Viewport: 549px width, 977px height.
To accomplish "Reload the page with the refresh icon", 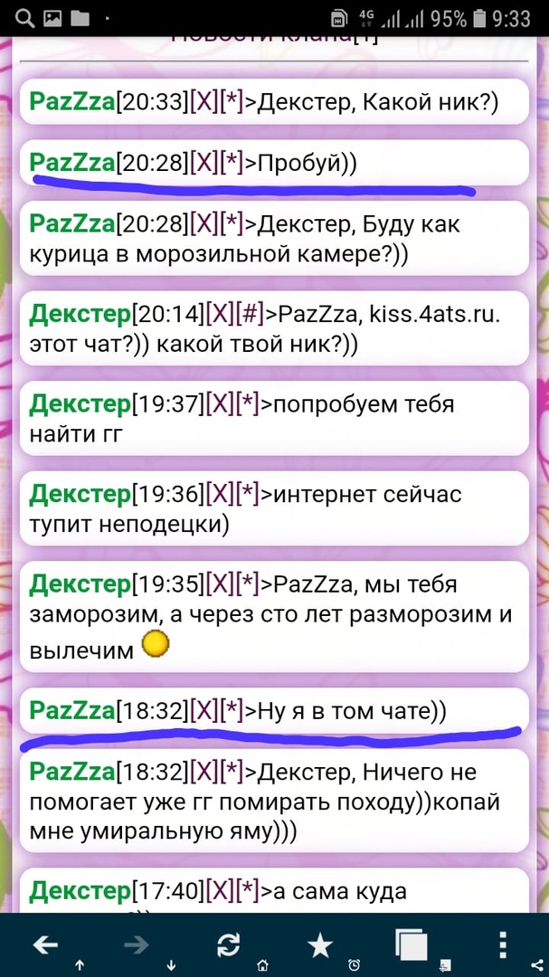I will point(229,945).
